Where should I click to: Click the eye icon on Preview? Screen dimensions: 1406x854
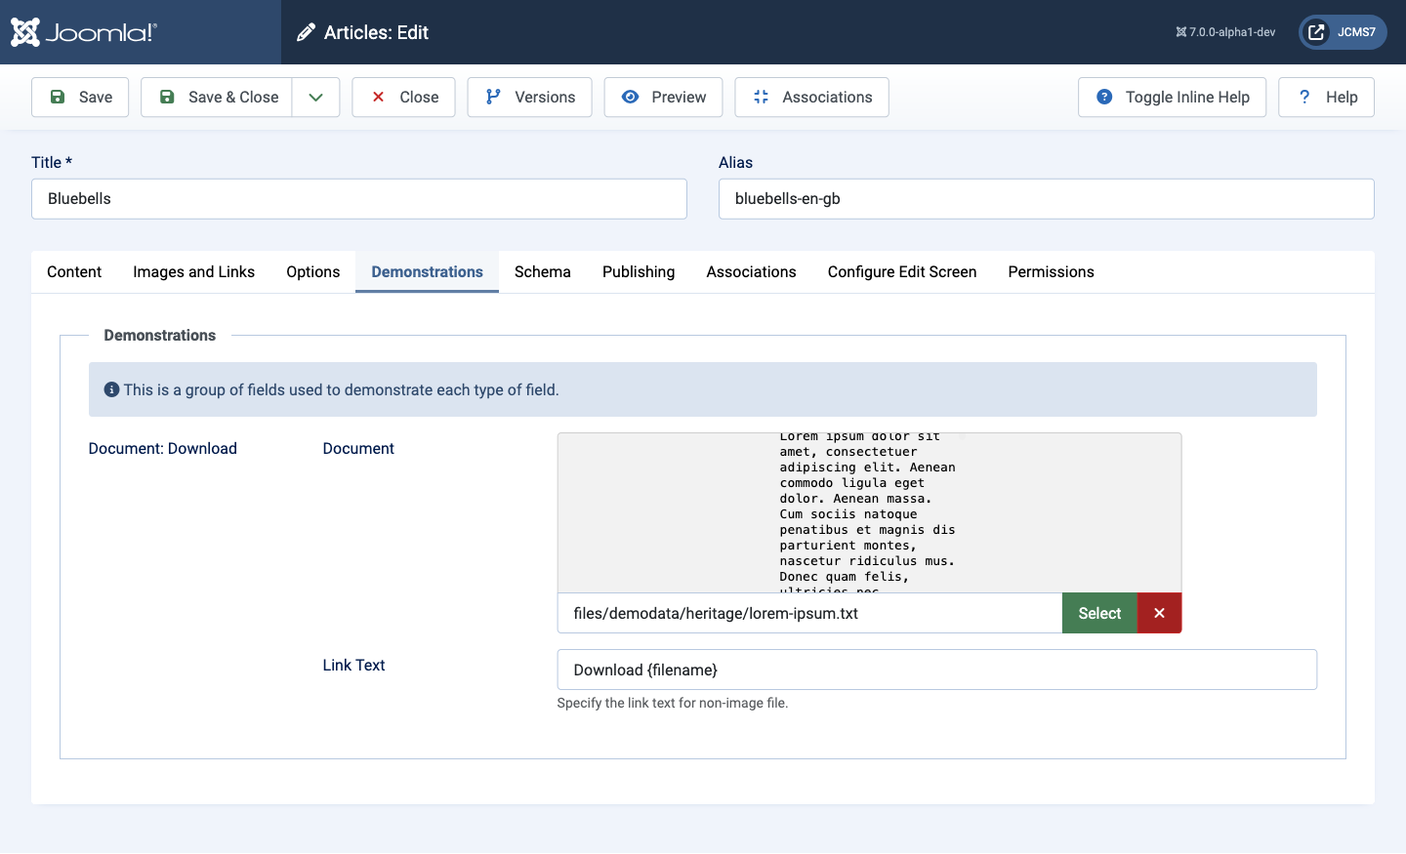[x=631, y=97]
